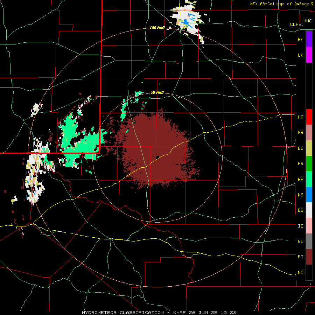Click the WS legend label
Screen dimensions: 315x315
pyautogui.click(x=300, y=195)
